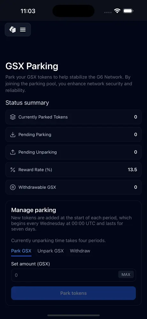The image size is (147, 319).
Task: Click the percent icon for Reward Rate
Action: pos(13,170)
